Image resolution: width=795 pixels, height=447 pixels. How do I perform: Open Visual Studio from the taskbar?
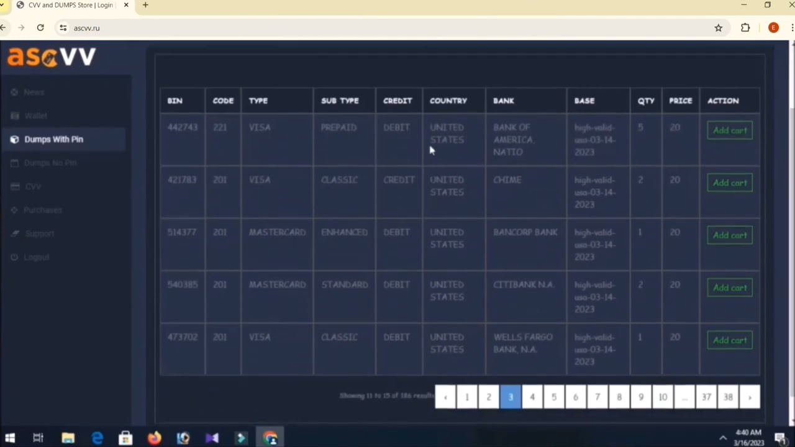point(212,438)
